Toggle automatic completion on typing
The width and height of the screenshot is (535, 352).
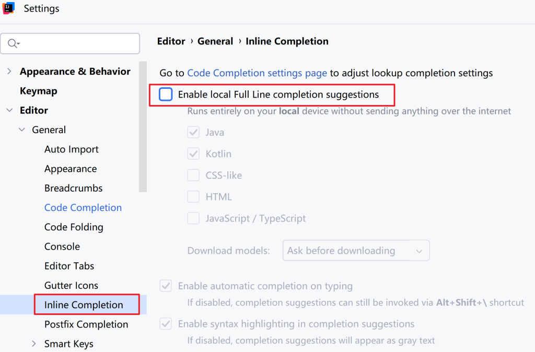pos(166,286)
